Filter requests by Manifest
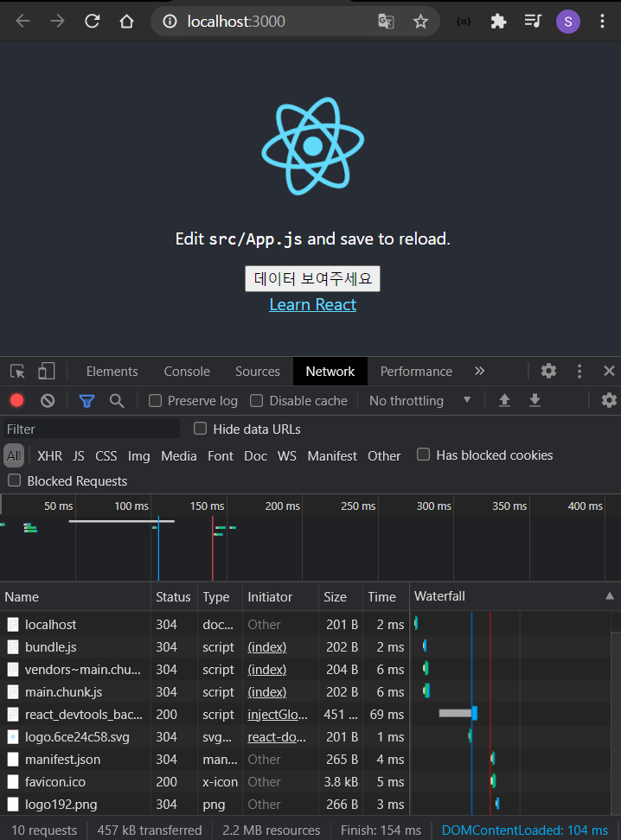Image resolution: width=621 pixels, height=840 pixels. coord(332,456)
